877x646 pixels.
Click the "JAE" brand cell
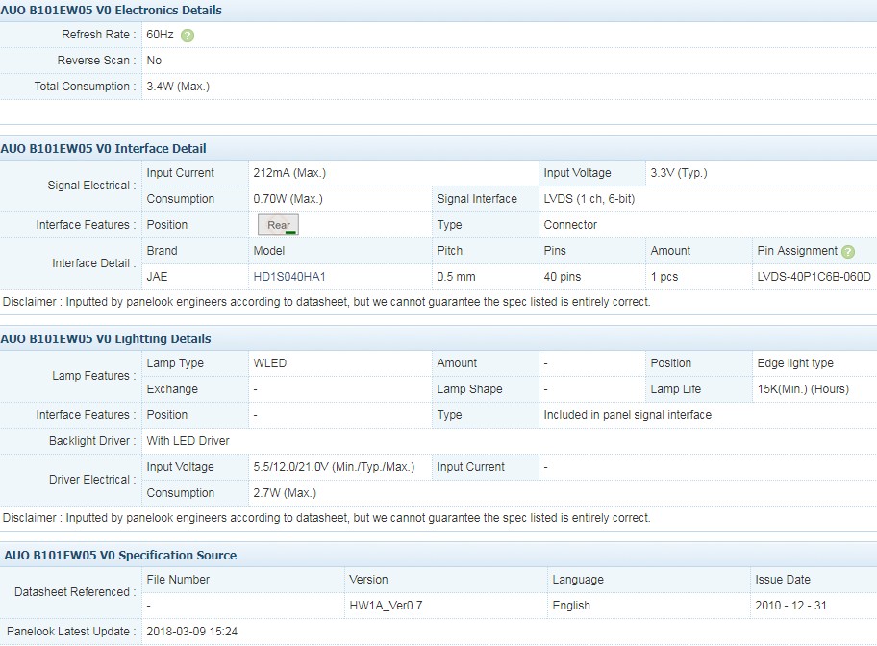click(157, 277)
